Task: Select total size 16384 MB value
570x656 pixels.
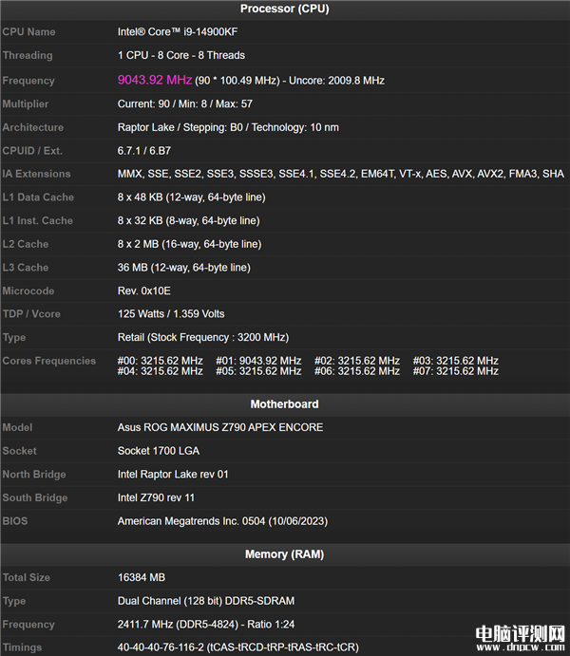Action: pyautogui.click(x=141, y=577)
